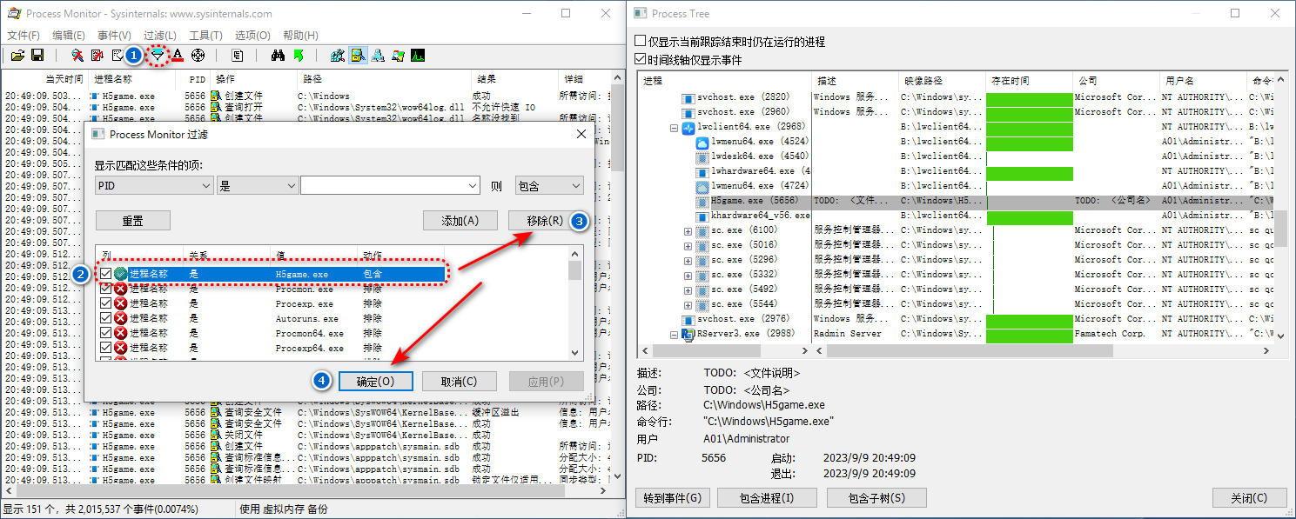Click Process Tree horizontal scrollbar under 进程 column

point(724,350)
